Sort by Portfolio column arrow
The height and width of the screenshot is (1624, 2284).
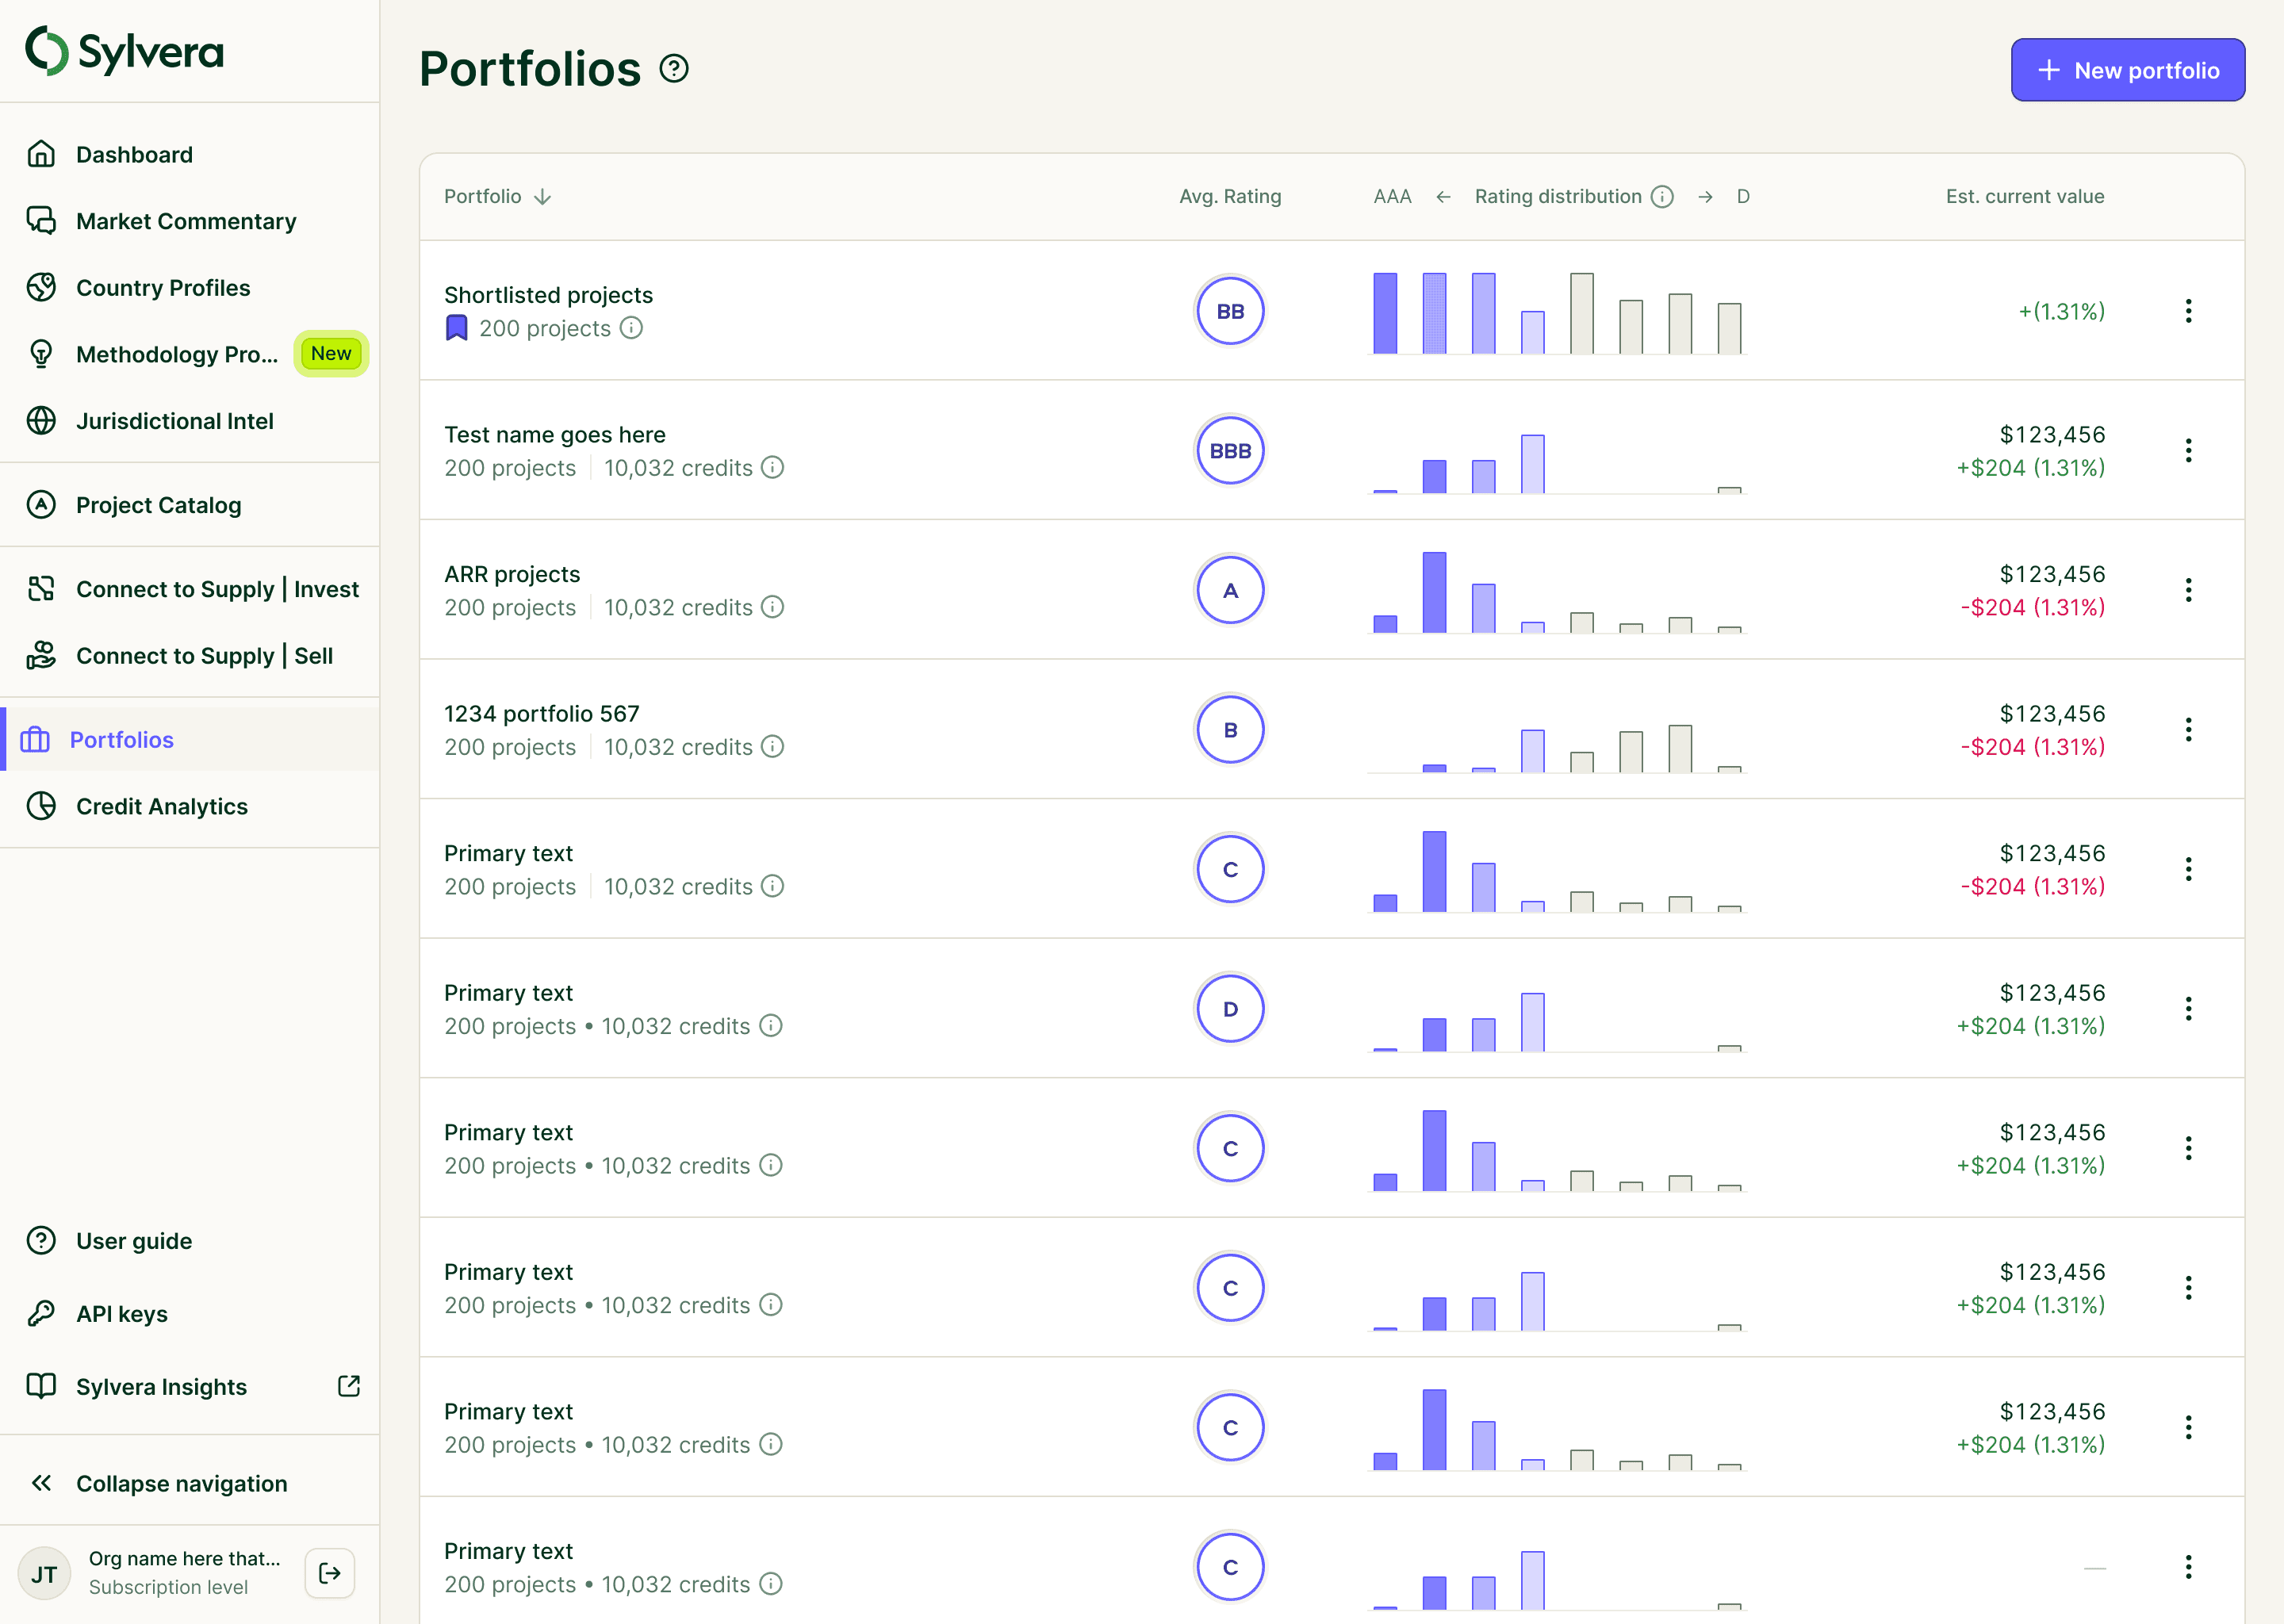(x=543, y=197)
